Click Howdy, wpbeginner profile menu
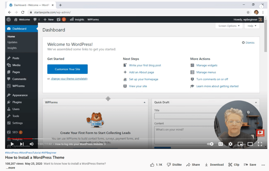 coord(248,19)
